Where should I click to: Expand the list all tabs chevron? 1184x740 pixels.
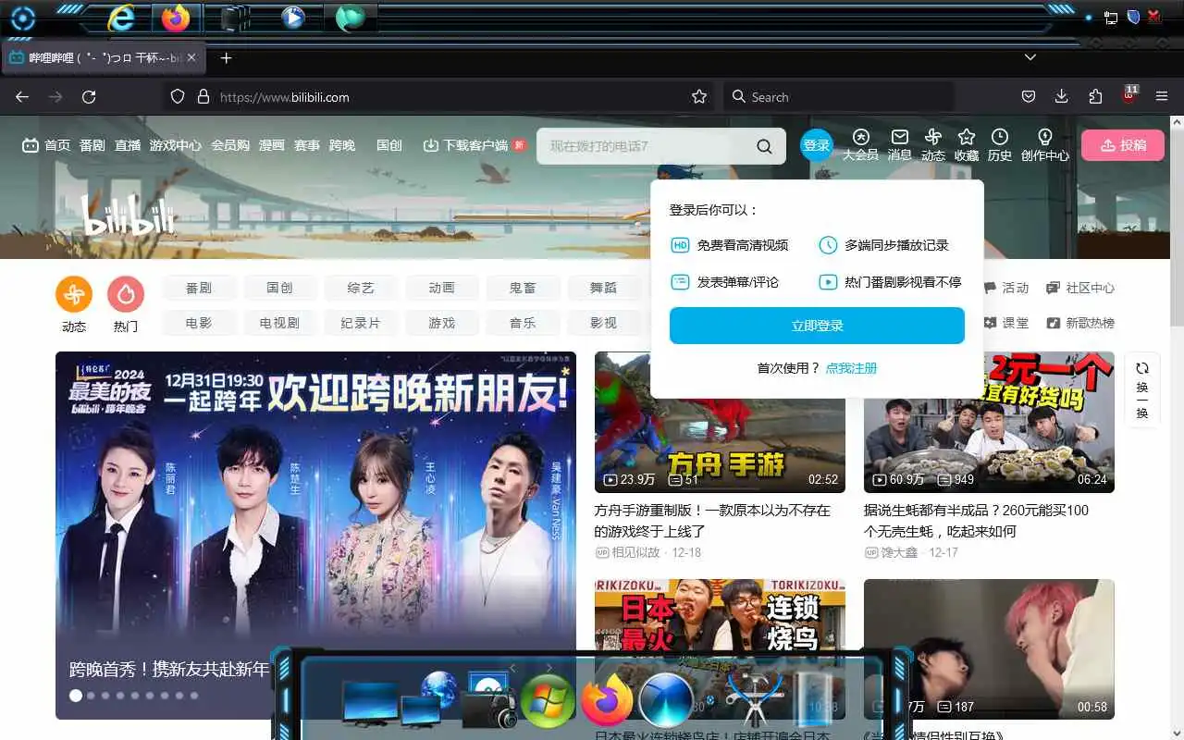[1030, 57]
